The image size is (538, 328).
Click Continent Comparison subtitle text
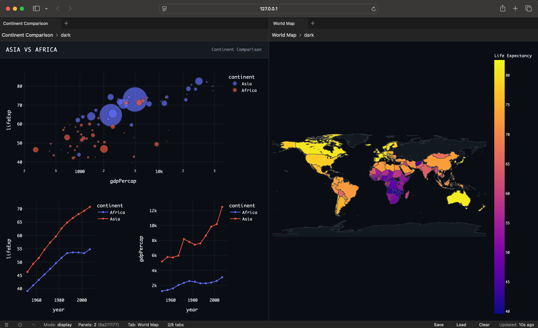[x=237, y=50]
